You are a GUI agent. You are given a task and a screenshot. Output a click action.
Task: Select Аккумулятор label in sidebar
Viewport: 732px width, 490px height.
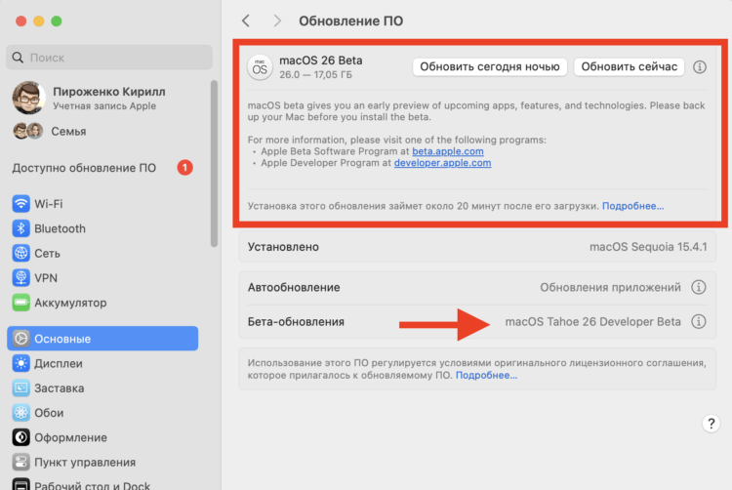70,303
